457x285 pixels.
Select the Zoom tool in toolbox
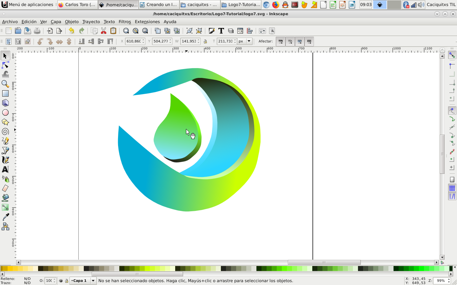click(5, 84)
